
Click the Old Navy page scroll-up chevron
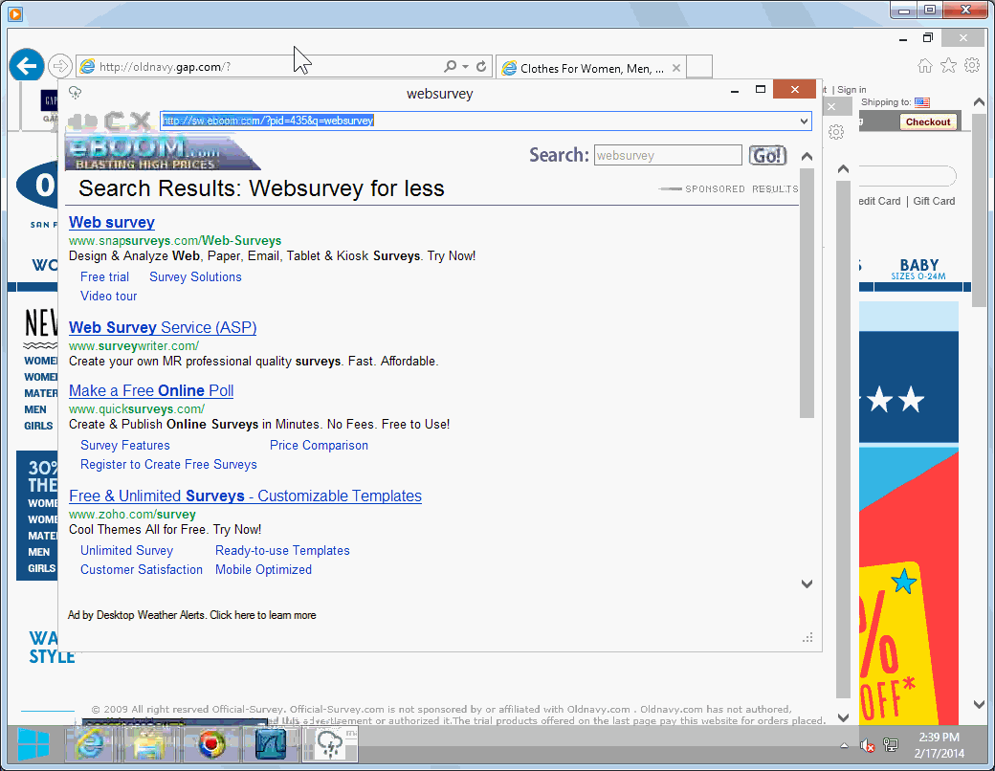tap(979, 101)
